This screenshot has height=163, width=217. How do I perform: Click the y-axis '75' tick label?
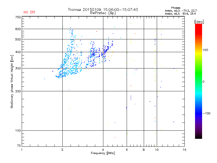19,146
